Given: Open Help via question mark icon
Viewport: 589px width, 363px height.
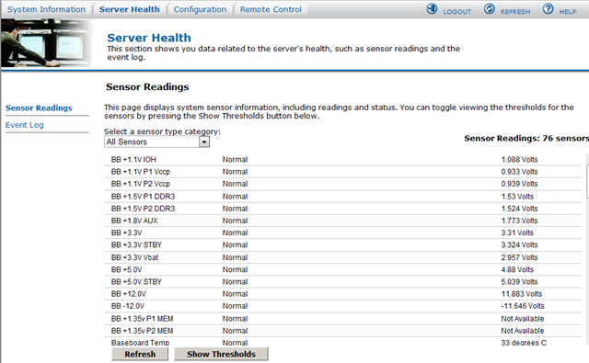Looking at the screenshot, I should pos(549,8).
